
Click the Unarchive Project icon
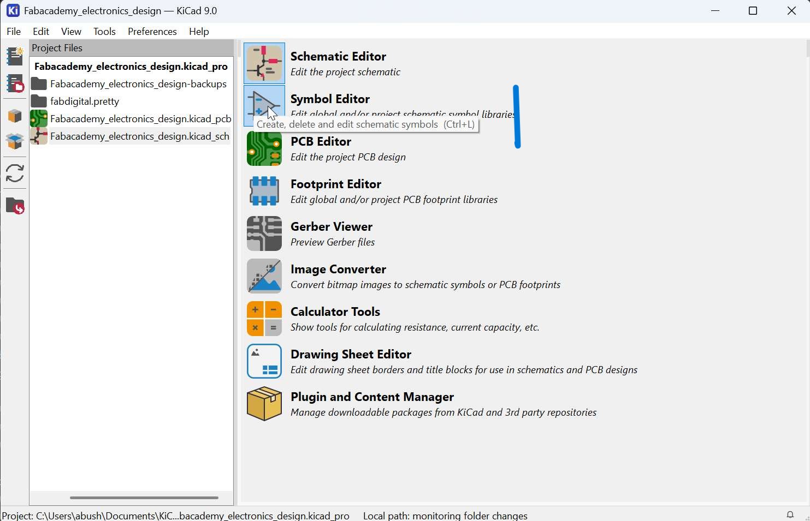click(15, 141)
